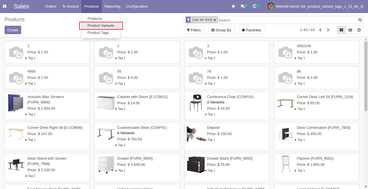Open the conversations chat icon
The image size is (368, 189).
click(243, 6)
